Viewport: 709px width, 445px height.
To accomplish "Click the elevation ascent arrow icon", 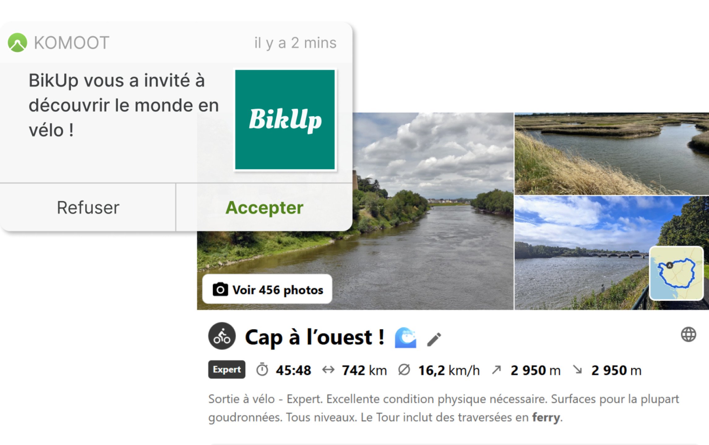I will point(496,370).
